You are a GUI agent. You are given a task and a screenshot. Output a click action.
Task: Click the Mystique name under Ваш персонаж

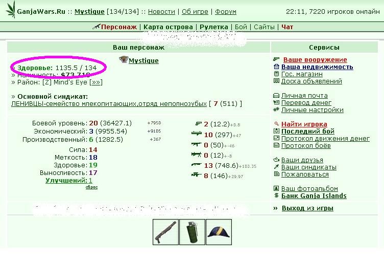tap(144, 60)
